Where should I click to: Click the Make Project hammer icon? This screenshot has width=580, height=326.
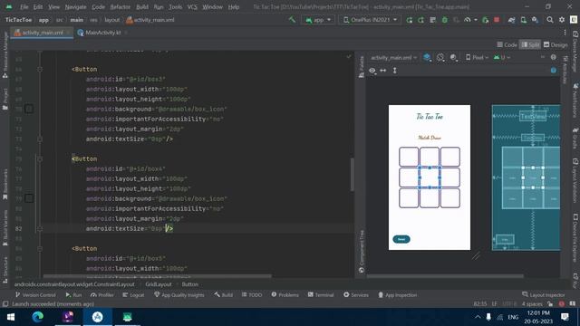(292, 20)
